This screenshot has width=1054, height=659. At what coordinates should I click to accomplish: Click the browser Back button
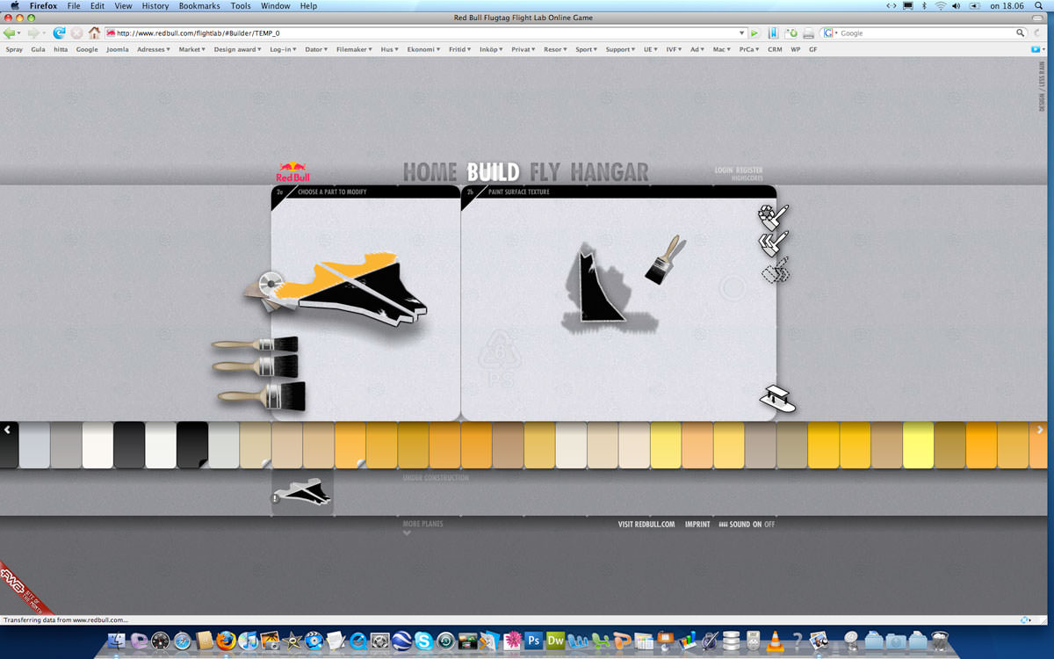tap(11, 33)
